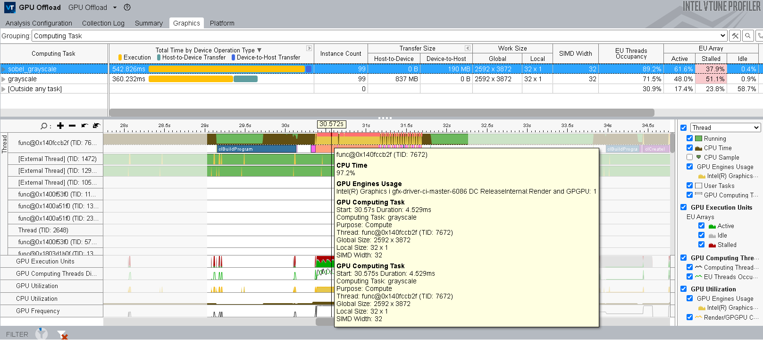Toggle the Stalled EU Arrays checkbox
Viewport: 763px width, 340px height.
(x=702, y=245)
